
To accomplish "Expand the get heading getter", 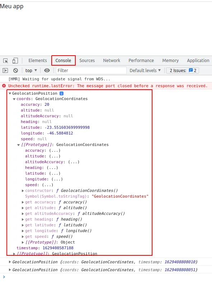I will [23, 220].
